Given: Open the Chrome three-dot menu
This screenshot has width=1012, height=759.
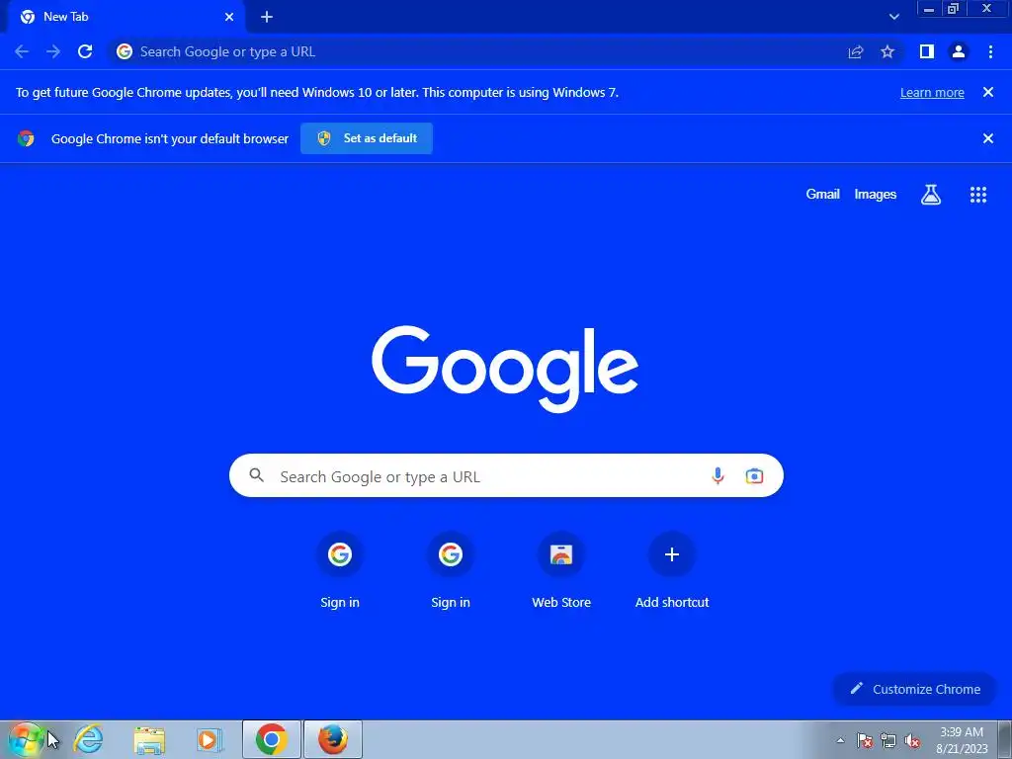Looking at the screenshot, I should point(990,51).
